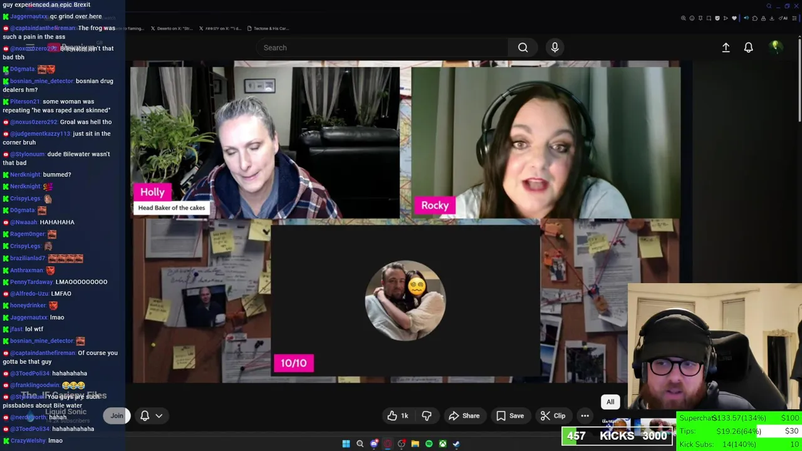The image size is (802, 451).
Task: Click chat username 'PennyTardaway'
Action: click(31, 282)
